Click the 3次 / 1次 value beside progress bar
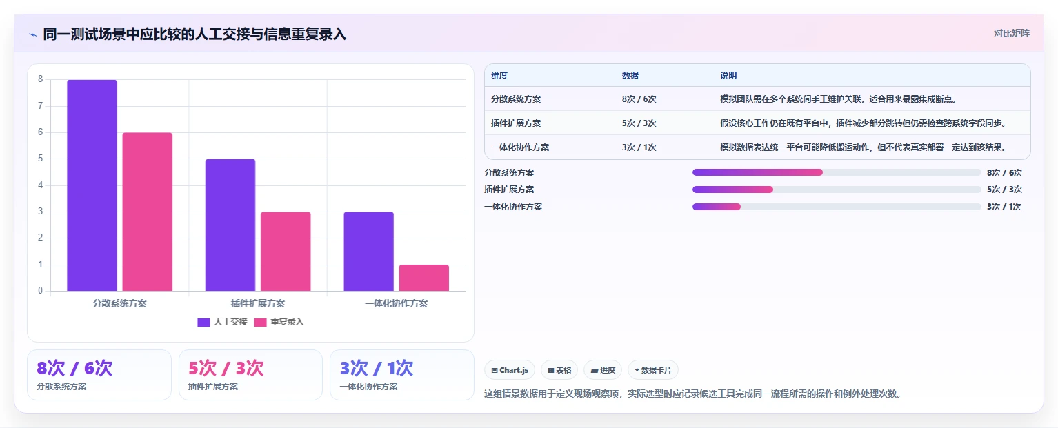1058x428 pixels. click(x=1004, y=207)
